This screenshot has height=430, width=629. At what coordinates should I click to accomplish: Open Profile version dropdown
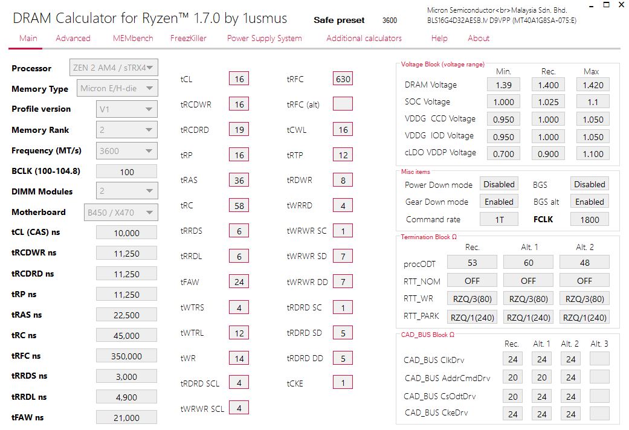click(127, 109)
